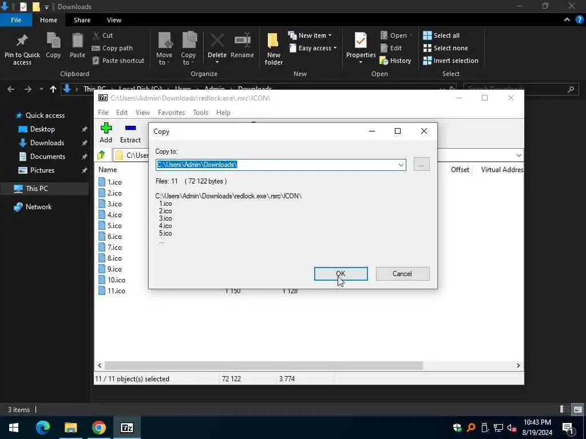Image resolution: width=586 pixels, height=439 pixels.
Task: Open the Quick Access Toolbar customize dropdown
Action: (x=46, y=7)
